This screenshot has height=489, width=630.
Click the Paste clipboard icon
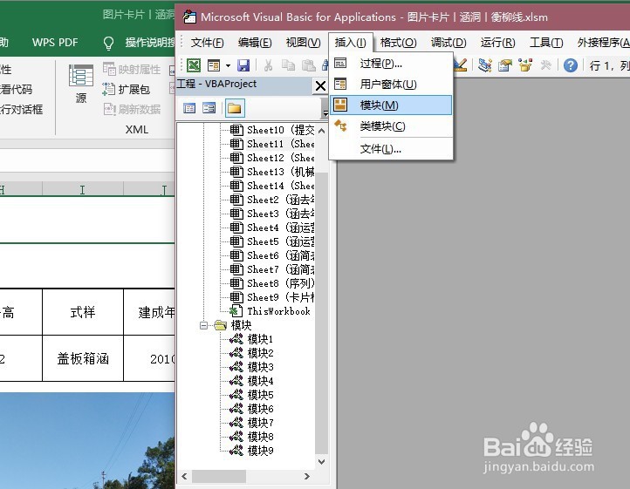point(308,65)
